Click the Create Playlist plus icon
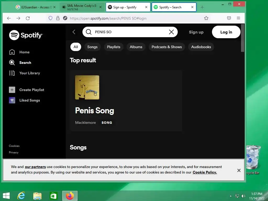 coord(12,90)
